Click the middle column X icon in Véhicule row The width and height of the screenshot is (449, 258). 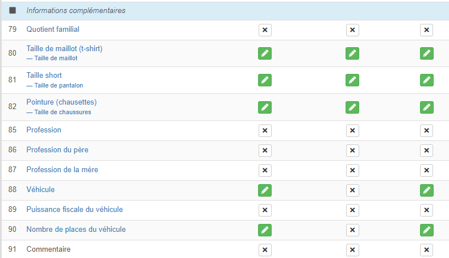pos(352,190)
